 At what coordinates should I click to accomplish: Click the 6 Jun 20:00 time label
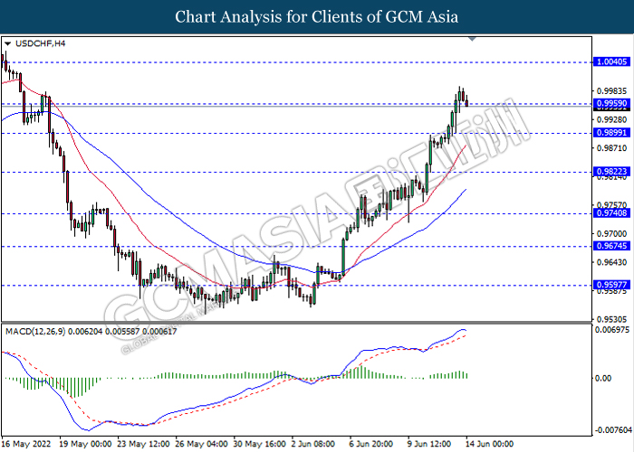tap(370, 444)
